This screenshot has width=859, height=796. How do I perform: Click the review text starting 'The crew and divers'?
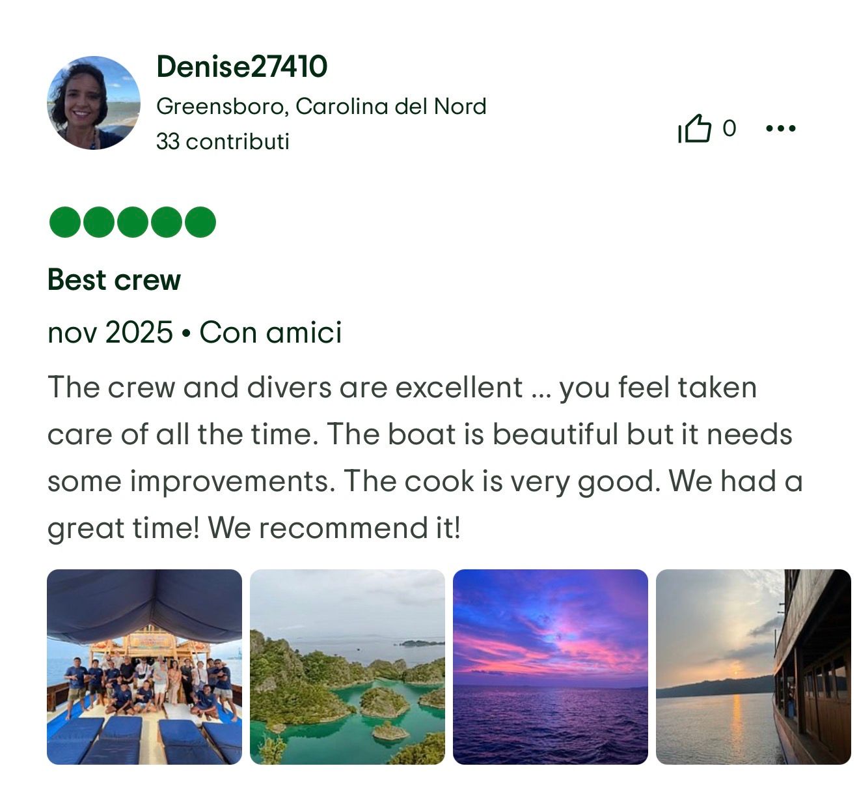(x=426, y=457)
